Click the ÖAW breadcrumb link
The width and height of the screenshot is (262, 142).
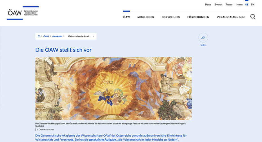point(46,36)
